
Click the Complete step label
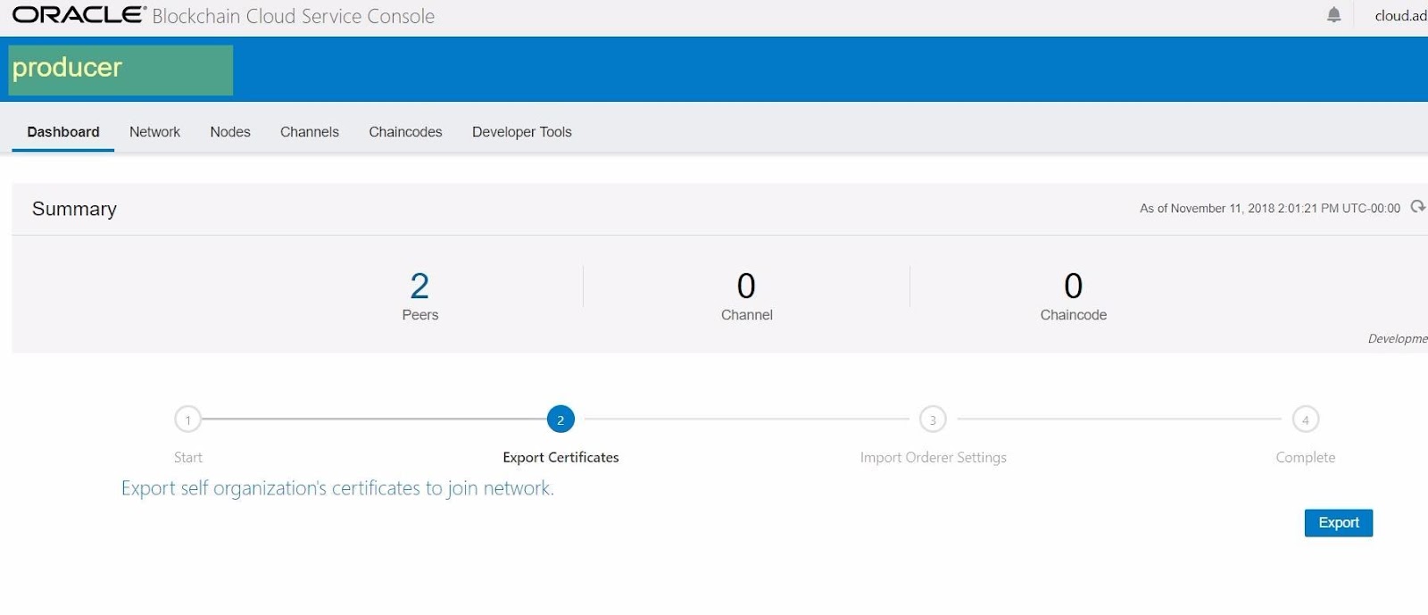1306,457
